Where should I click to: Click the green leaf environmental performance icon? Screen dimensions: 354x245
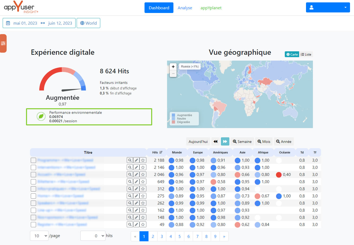point(41,116)
